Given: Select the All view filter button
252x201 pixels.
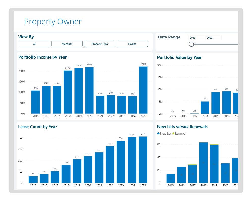Looking at the screenshot, I should [35, 44].
